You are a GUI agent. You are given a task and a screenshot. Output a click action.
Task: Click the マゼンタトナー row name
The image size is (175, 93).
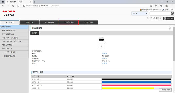click(x=37, y=85)
